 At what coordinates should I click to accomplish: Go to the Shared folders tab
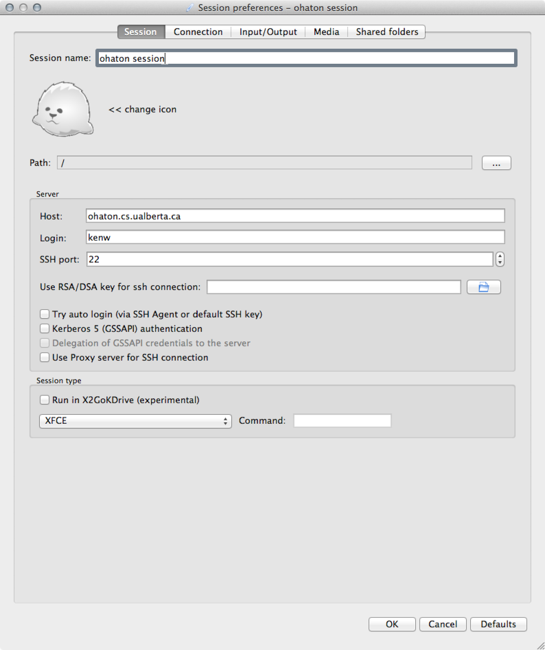(x=387, y=32)
